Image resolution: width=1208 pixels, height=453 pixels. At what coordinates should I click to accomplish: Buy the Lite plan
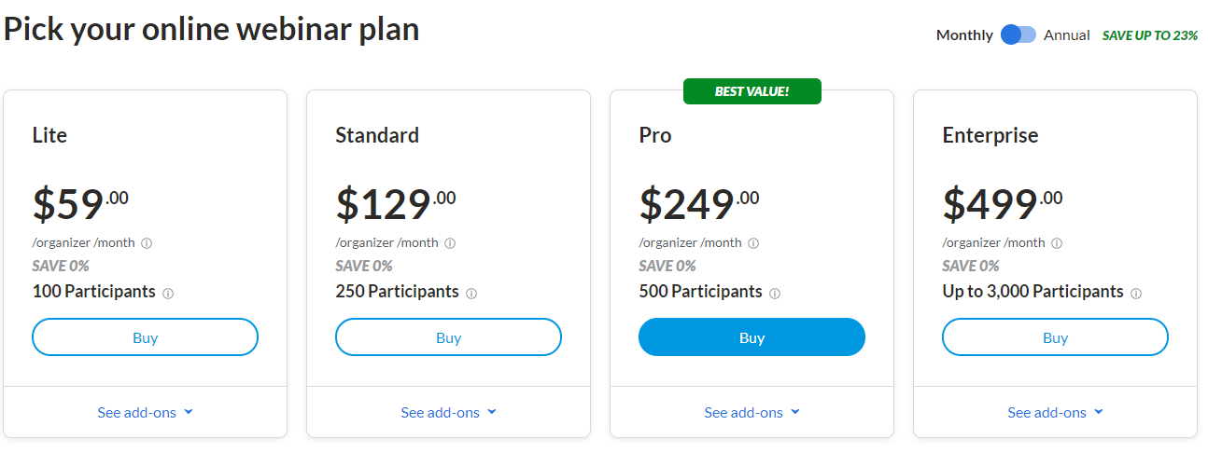[x=145, y=337]
